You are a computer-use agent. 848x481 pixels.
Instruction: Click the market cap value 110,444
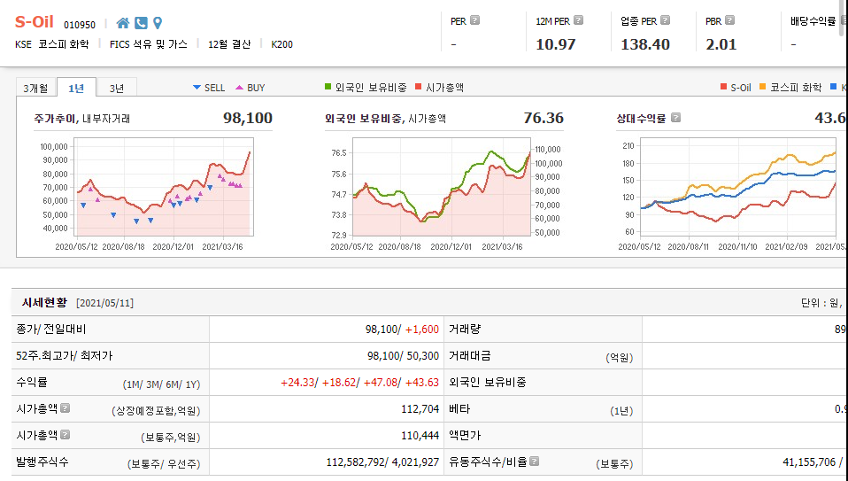(x=420, y=436)
